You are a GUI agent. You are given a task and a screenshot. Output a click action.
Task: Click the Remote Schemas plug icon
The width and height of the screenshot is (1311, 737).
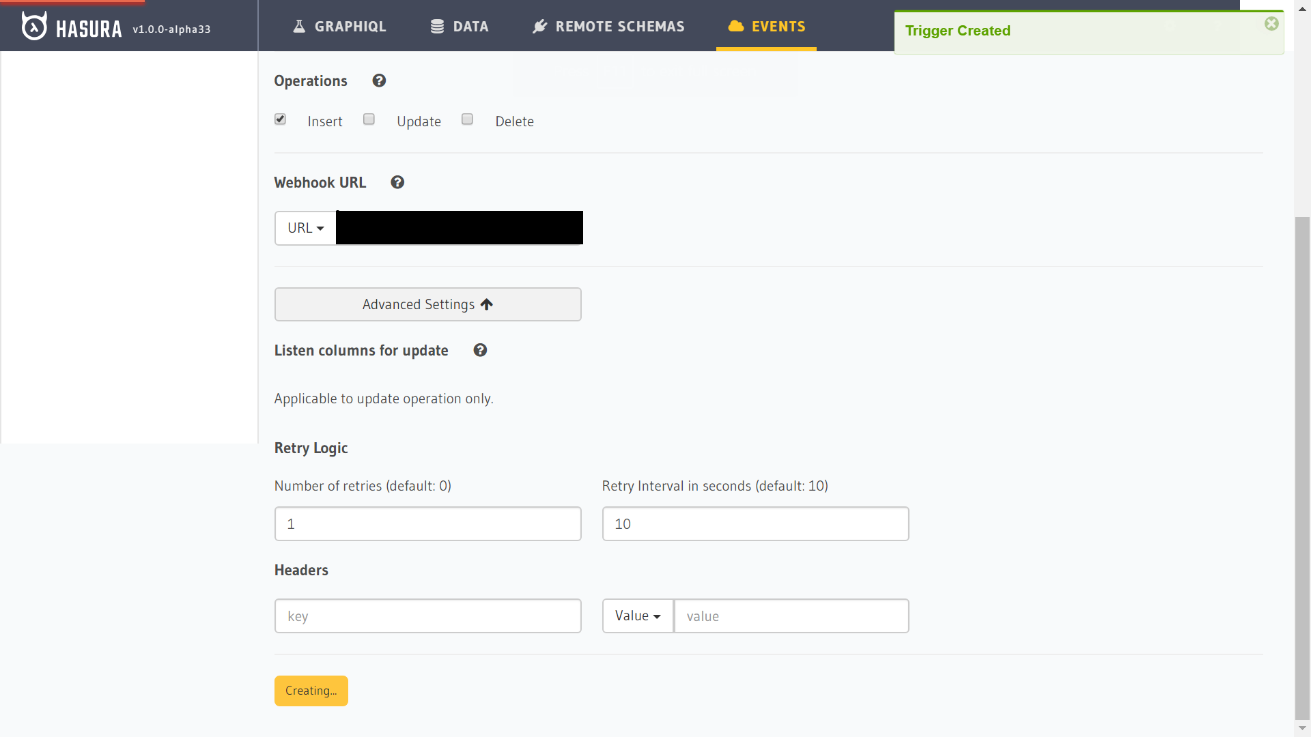tap(539, 27)
